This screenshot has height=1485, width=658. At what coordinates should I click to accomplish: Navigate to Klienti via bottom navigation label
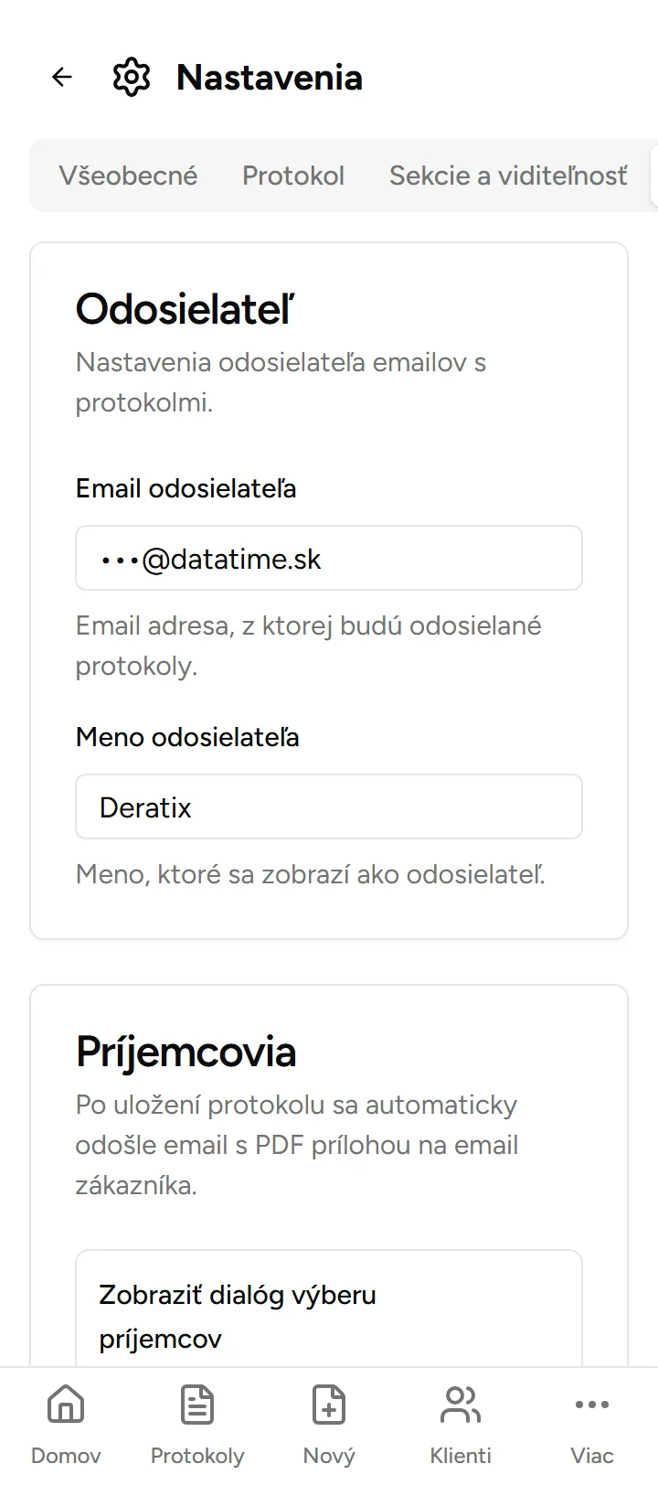pyautogui.click(x=461, y=1455)
